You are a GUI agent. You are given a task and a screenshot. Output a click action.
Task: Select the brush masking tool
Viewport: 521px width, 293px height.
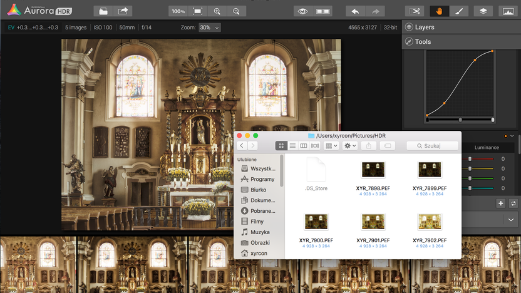(459, 11)
